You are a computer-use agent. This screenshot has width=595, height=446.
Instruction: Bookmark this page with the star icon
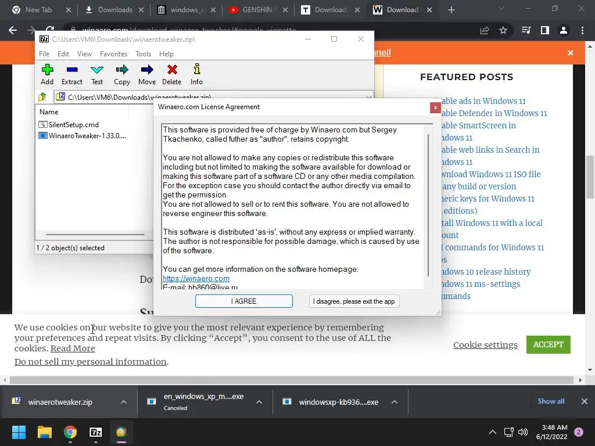click(x=503, y=30)
